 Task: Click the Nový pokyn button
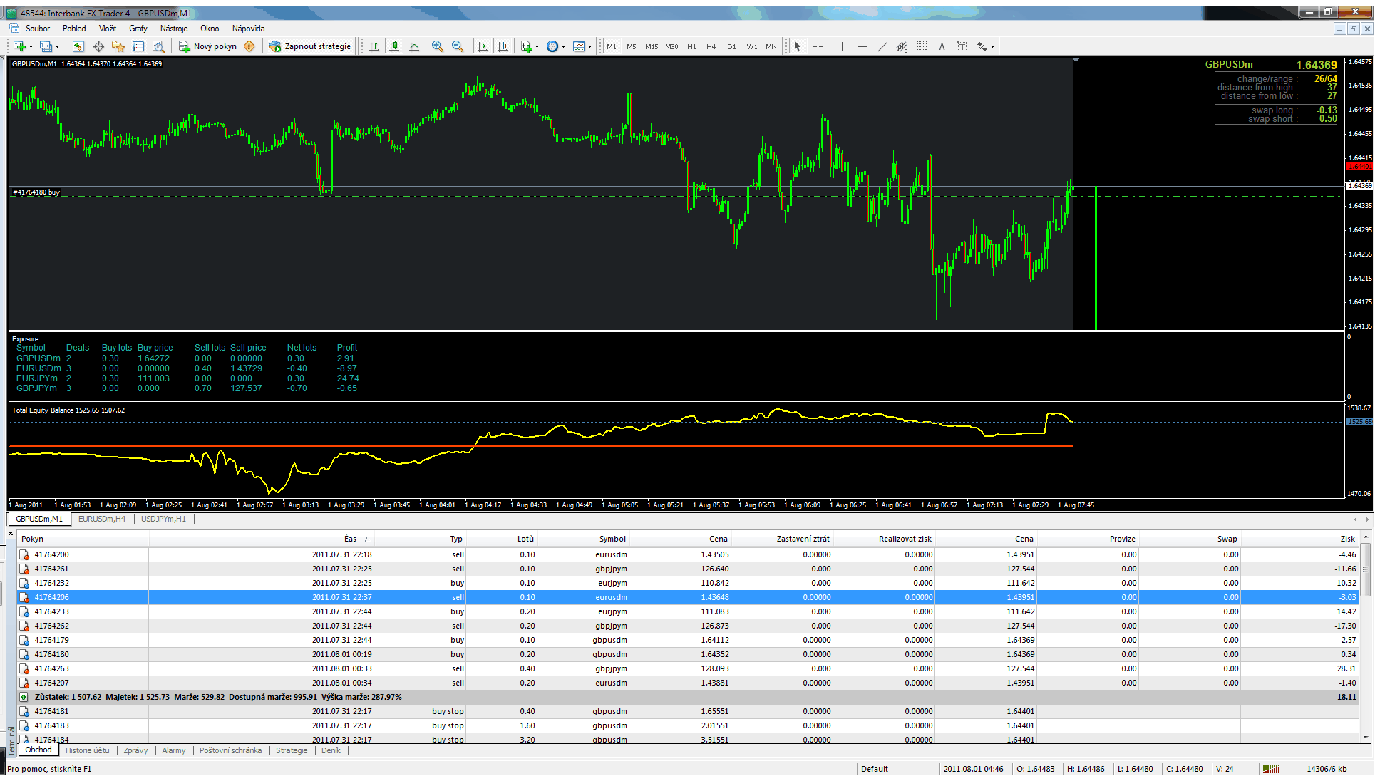pyautogui.click(x=207, y=46)
